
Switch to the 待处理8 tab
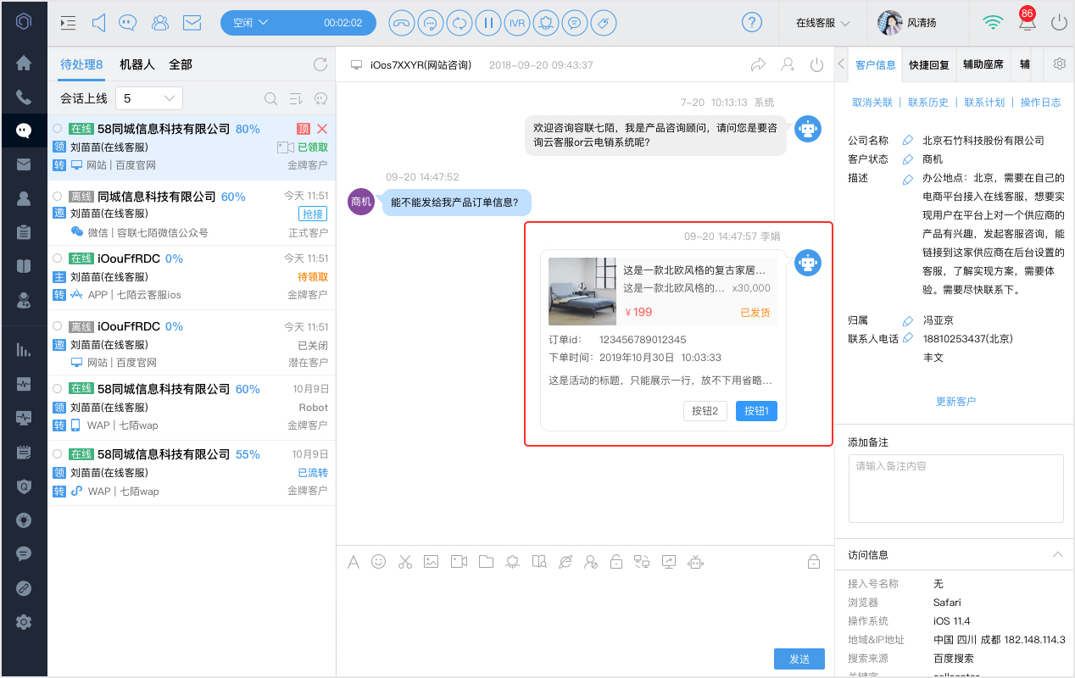click(81, 64)
